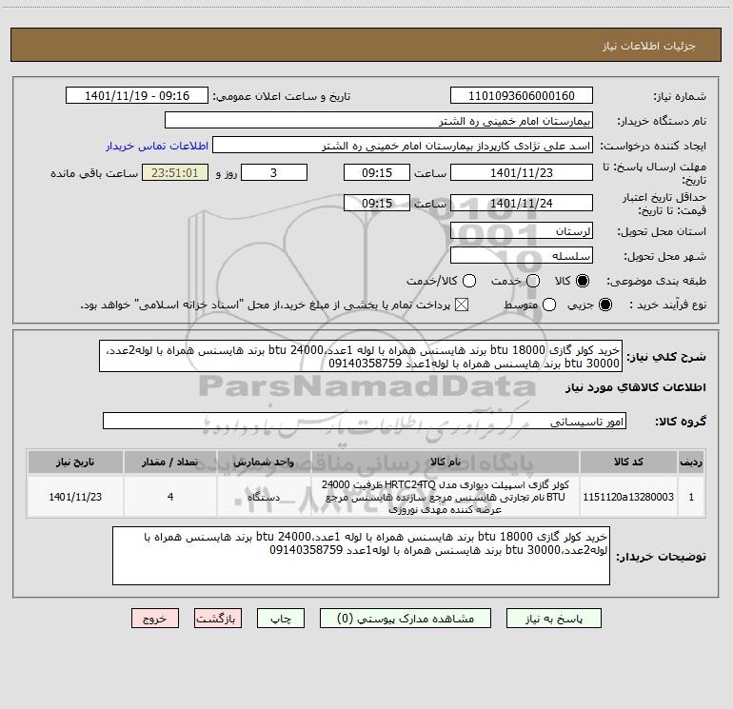
Task: Click the شهر محل تحویل field سلسله
Action: coord(522,256)
